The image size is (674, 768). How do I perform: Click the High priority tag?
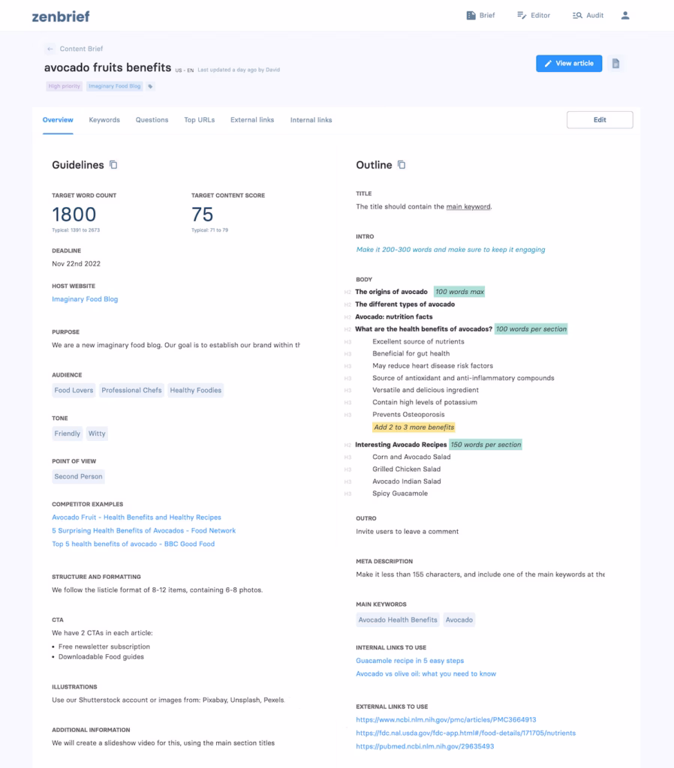(x=64, y=86)
